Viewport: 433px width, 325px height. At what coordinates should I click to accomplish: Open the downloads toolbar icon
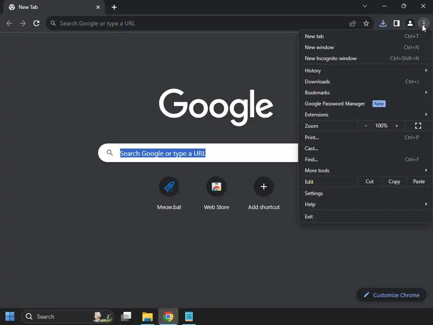tap(383, 24)
